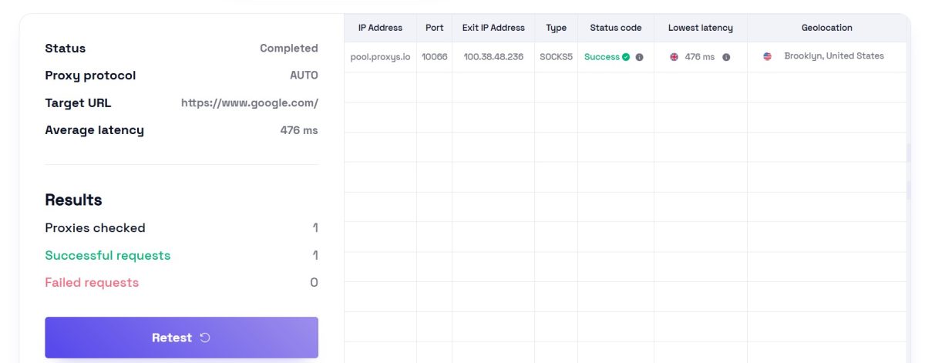Viewport: 925px width, 363px height.
Task: Click port number 10066 cell
Action: 434,57
